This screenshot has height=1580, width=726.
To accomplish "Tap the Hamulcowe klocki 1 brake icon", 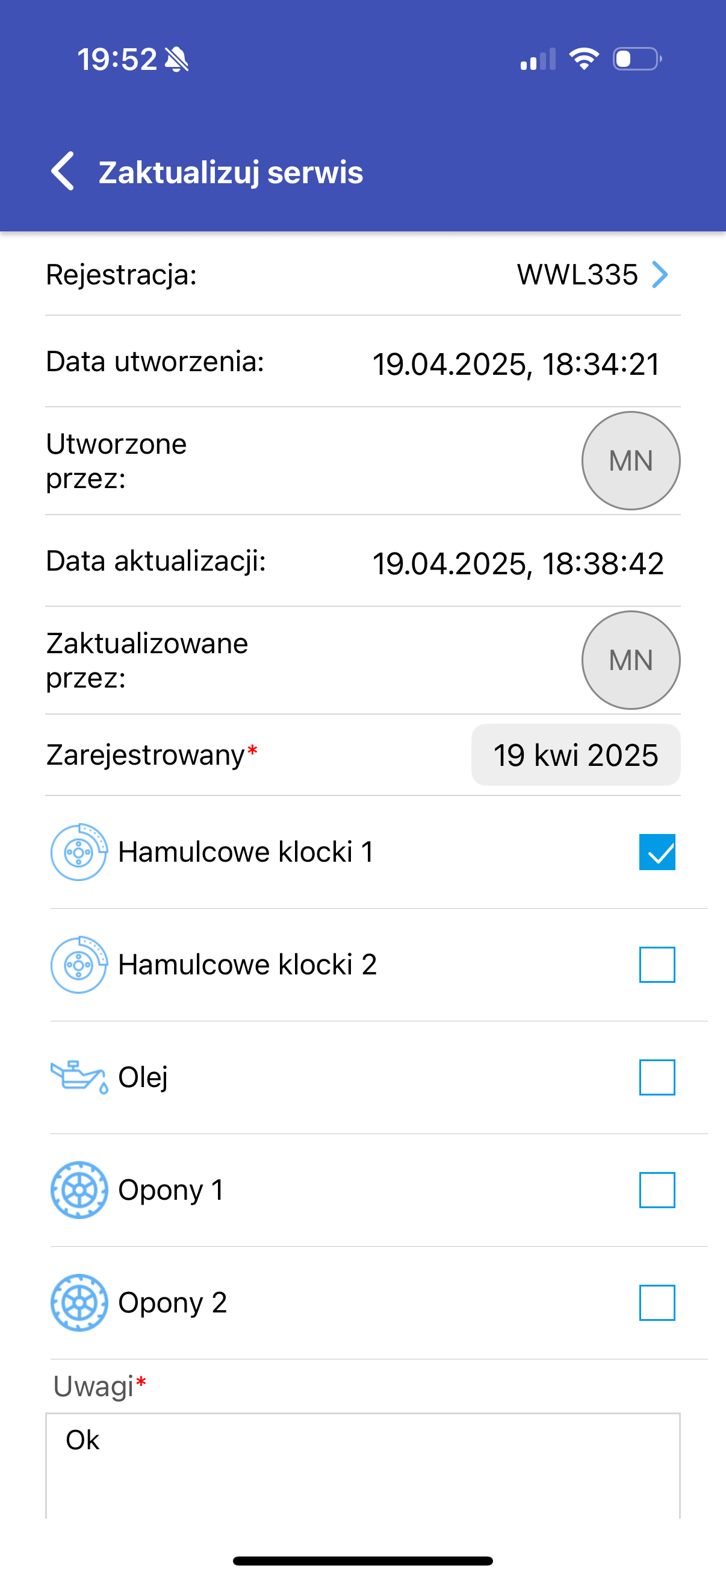I will (79, 852).
